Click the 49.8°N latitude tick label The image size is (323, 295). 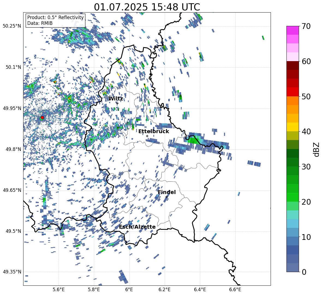13,149
